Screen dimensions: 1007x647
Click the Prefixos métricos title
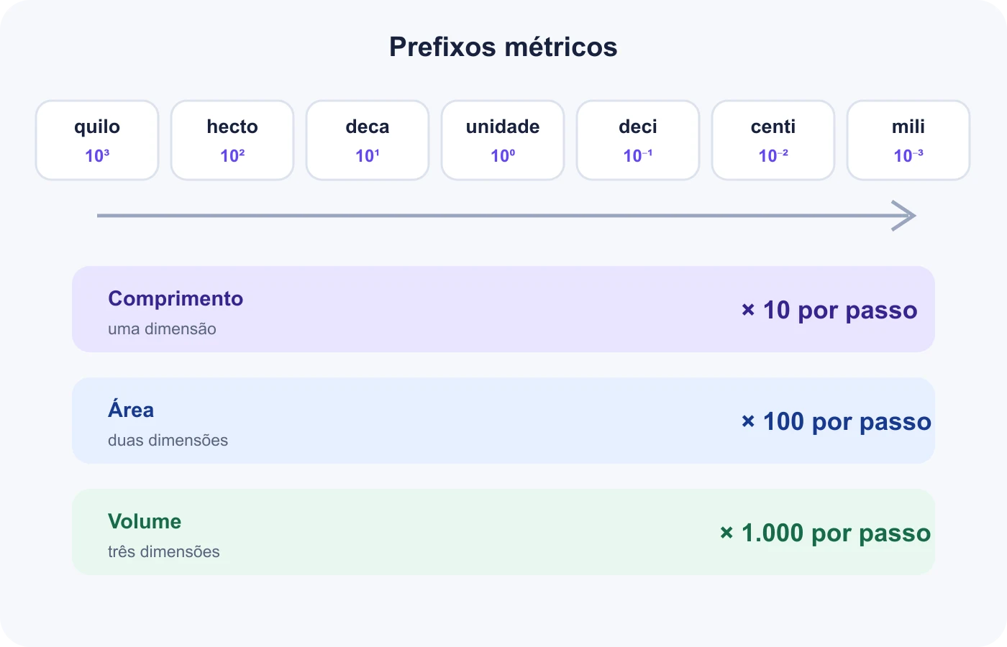point(503,47)
